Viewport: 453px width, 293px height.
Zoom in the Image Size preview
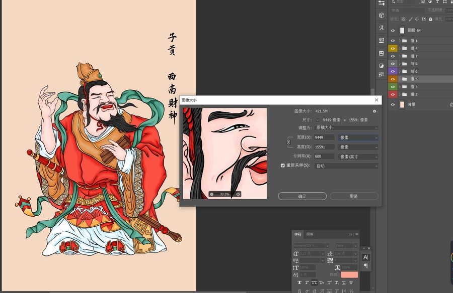coord(238,194)
